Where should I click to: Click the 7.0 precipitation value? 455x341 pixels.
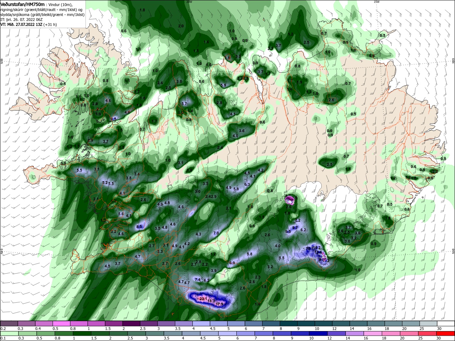(216, 233)
